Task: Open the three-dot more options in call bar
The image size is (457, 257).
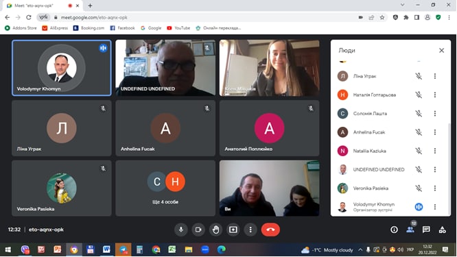Action: tap(250, 230)
